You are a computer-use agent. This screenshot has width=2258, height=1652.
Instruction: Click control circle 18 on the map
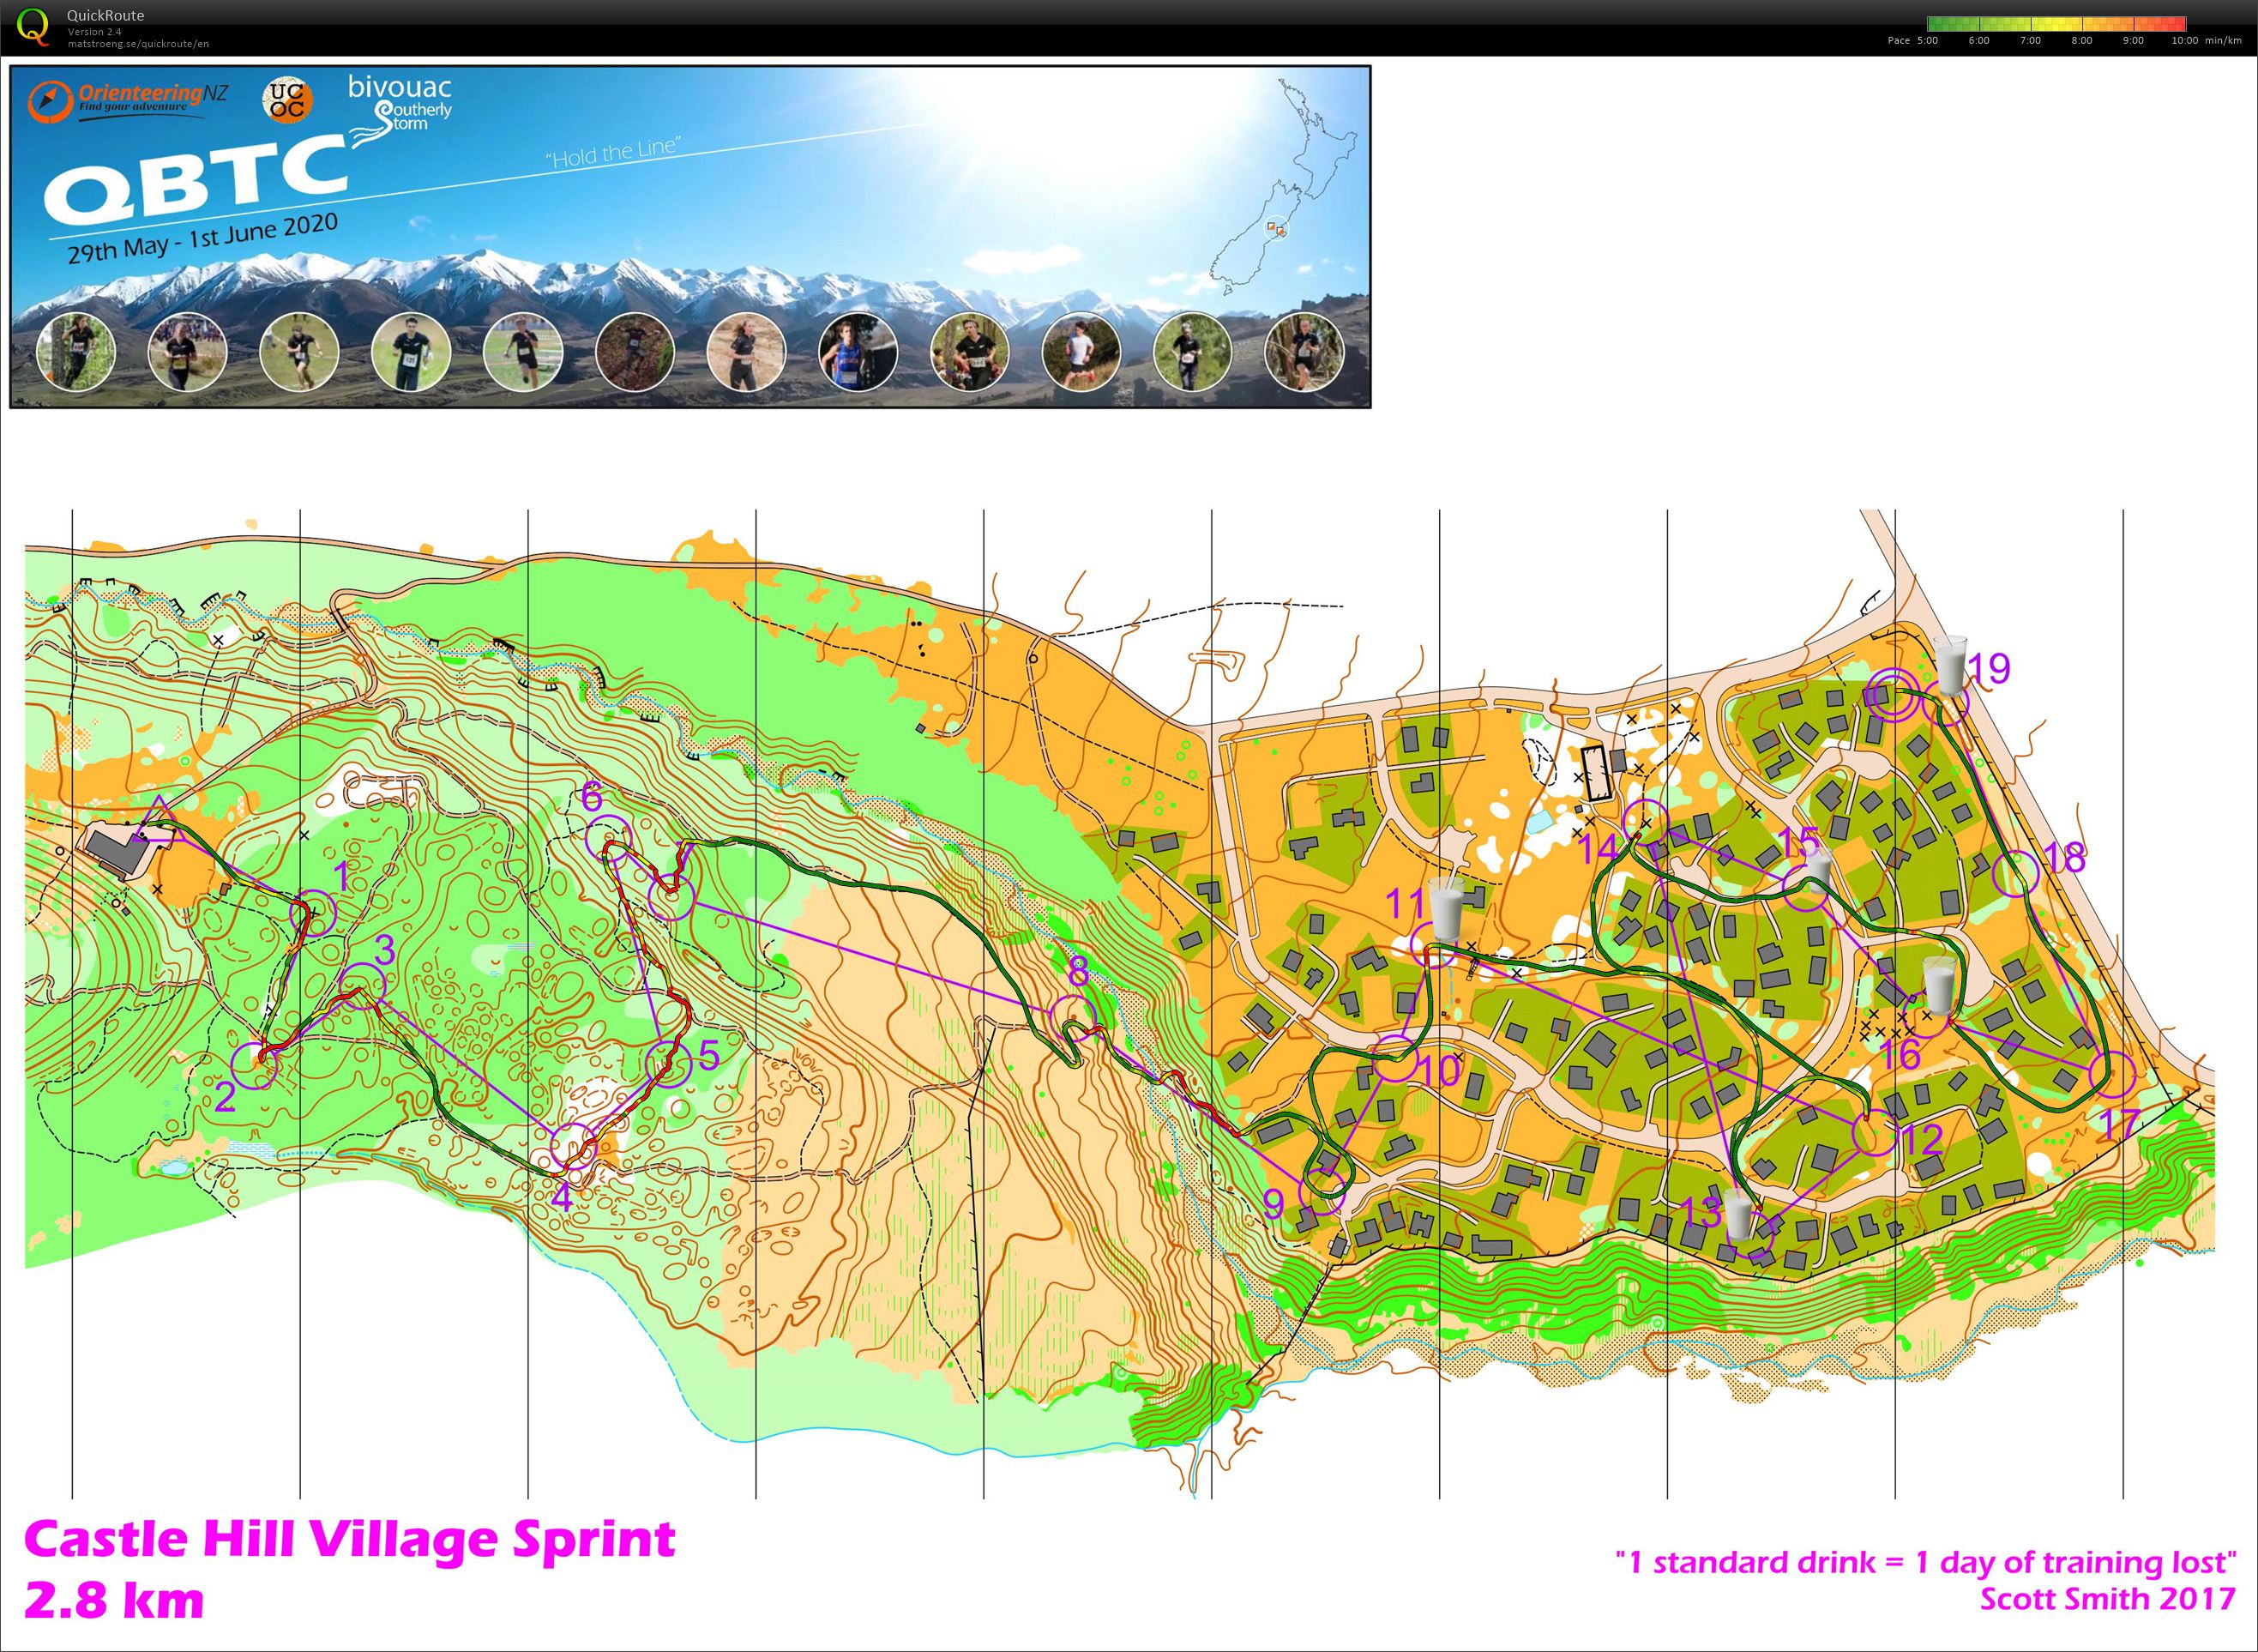2016,873
